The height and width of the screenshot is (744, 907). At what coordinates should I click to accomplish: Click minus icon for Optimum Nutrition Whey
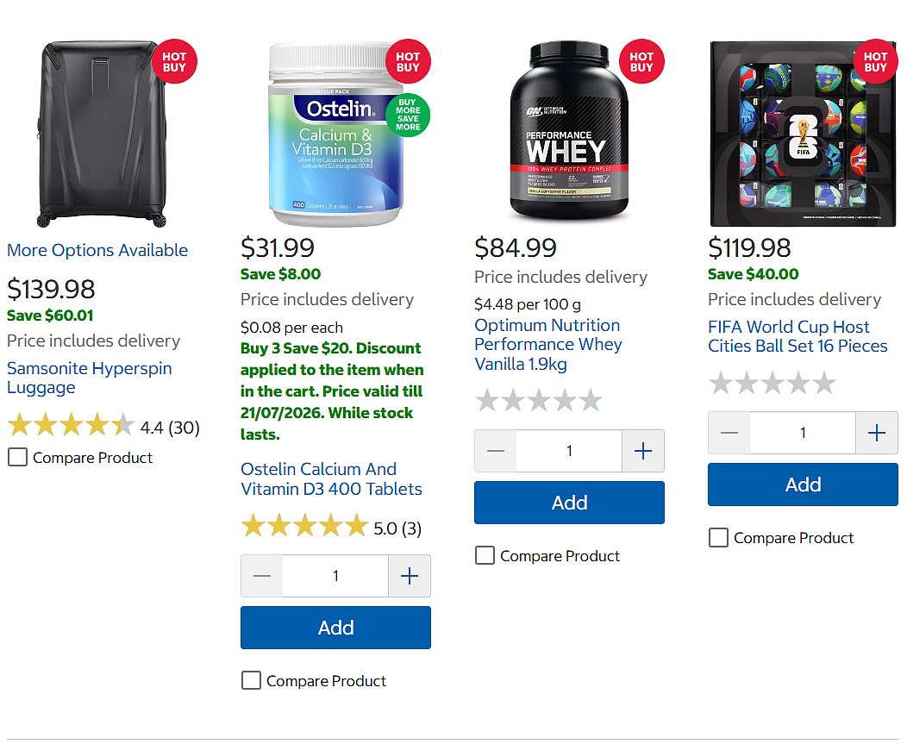coord(496,451)
